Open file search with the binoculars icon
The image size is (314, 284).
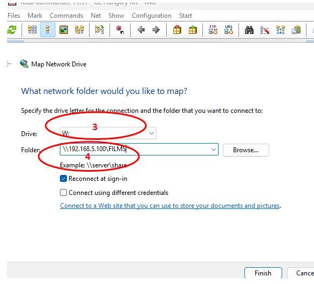(249, 30)
